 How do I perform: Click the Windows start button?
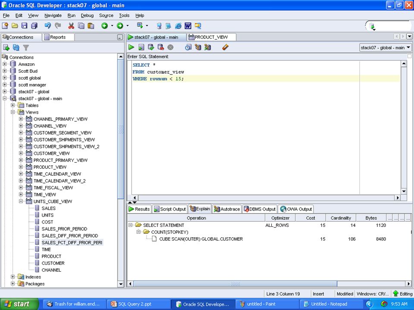click(19, 304)
